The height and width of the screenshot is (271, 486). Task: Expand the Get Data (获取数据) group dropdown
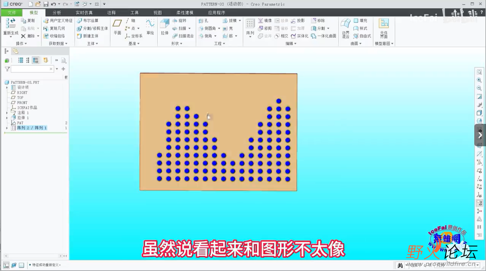[x=58, y=43]
